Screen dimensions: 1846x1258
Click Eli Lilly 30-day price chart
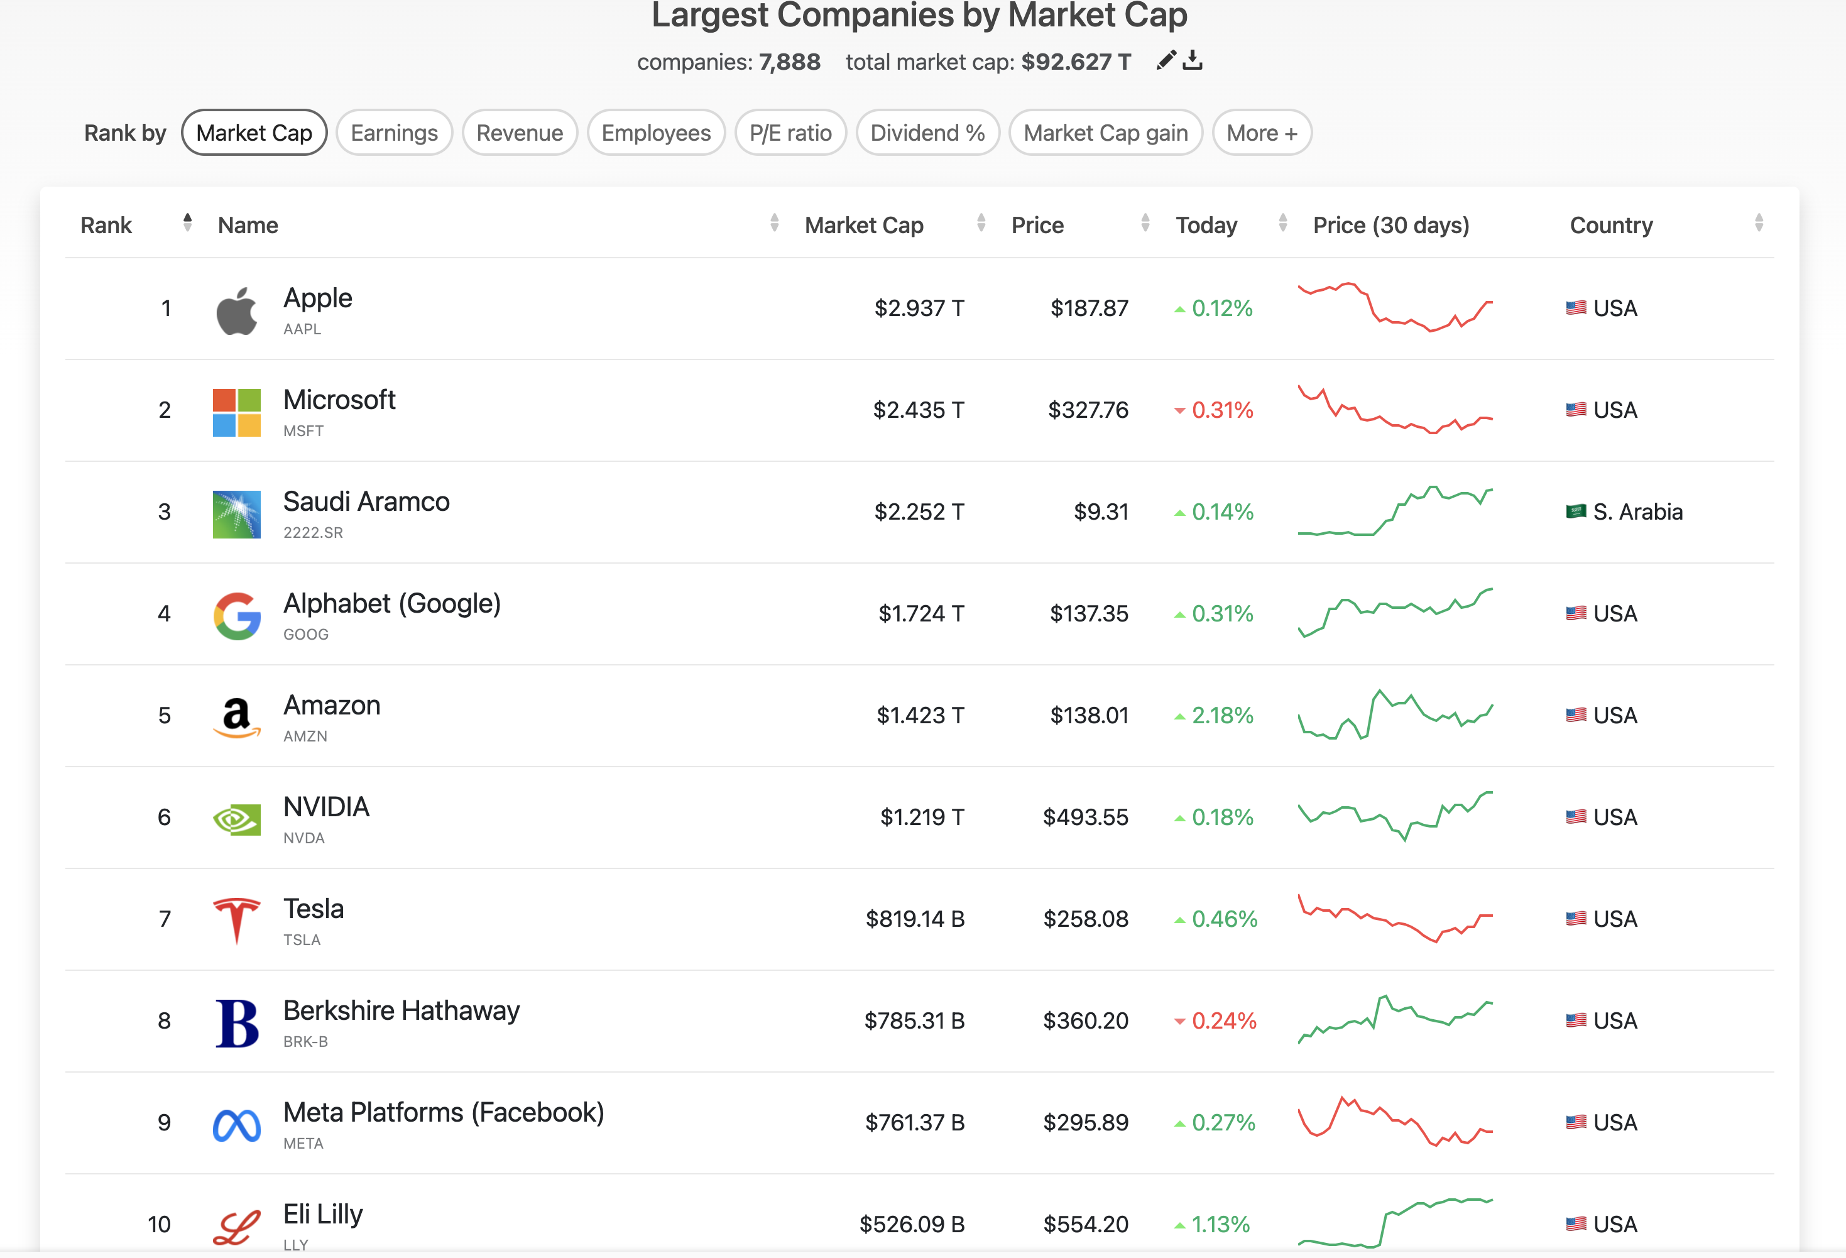click(1395, 1223)
